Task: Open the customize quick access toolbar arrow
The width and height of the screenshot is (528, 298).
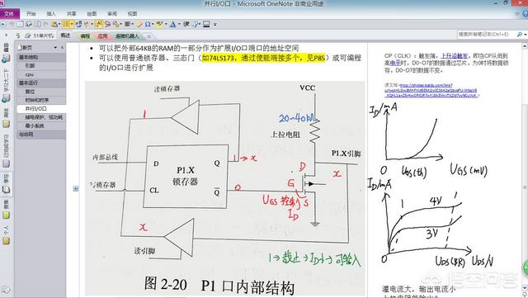Action: point(215,24)
